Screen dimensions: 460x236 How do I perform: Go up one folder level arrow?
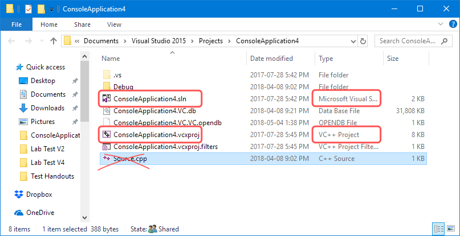point(54,41)
